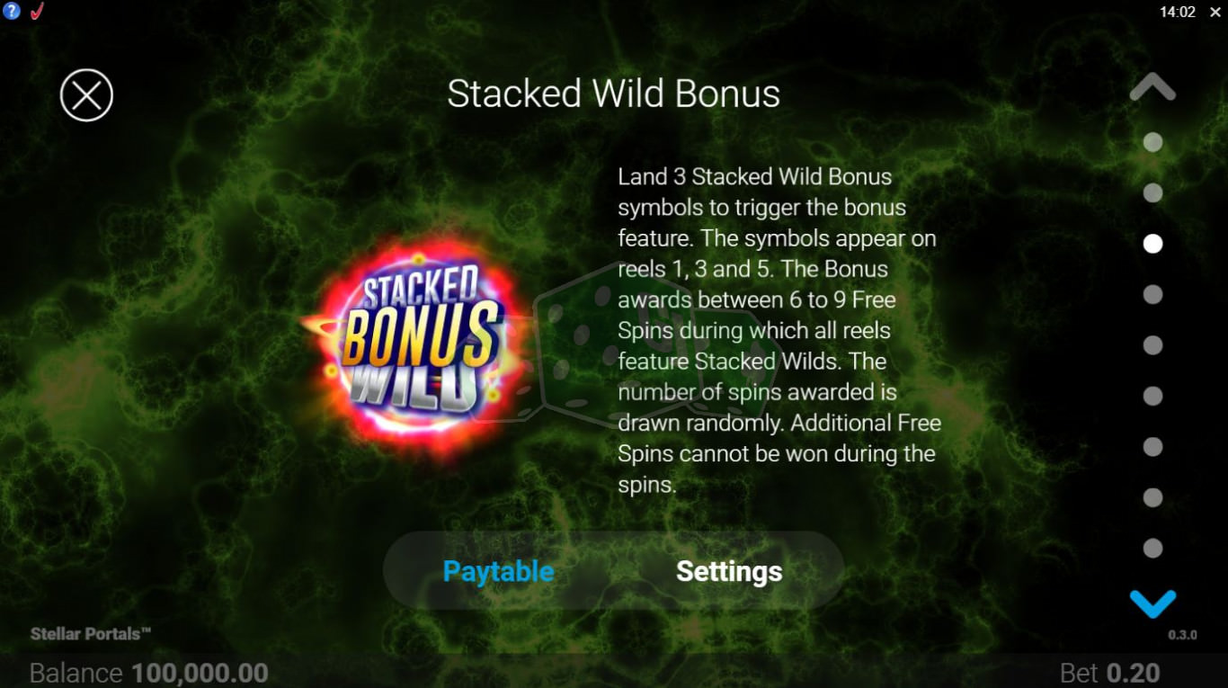Screen dimensions: 1228x688
Task: Jump to the fifth page dot
Action: coord(1152,345)
